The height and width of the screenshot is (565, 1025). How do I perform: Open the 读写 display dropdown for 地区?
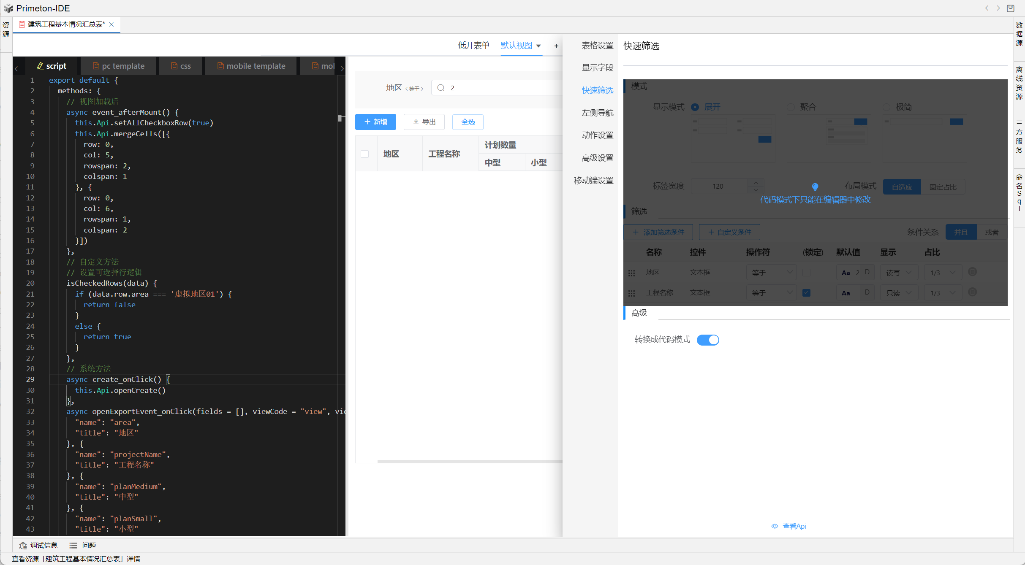point(899,273)
